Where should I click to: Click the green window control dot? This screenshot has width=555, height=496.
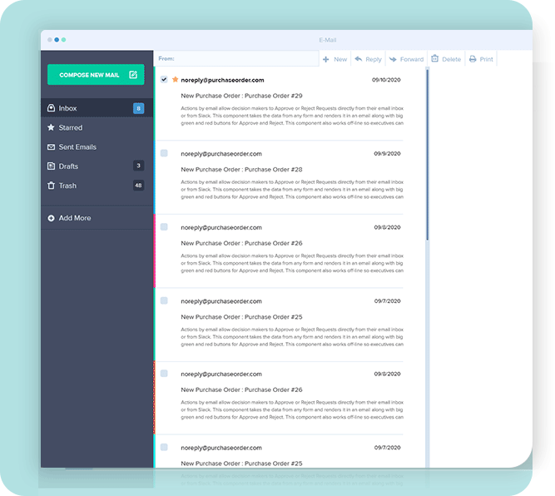64,40
